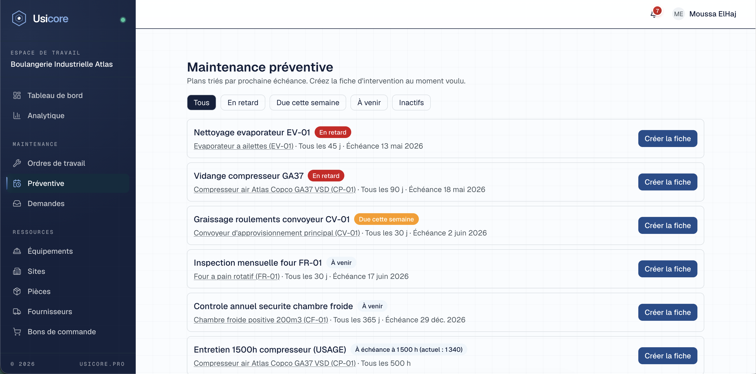The width and height of the screenshot is (756, 374).
Task: Open Evaporateur a ailettes (EV-01) link
Action: [x=243, y=146]
